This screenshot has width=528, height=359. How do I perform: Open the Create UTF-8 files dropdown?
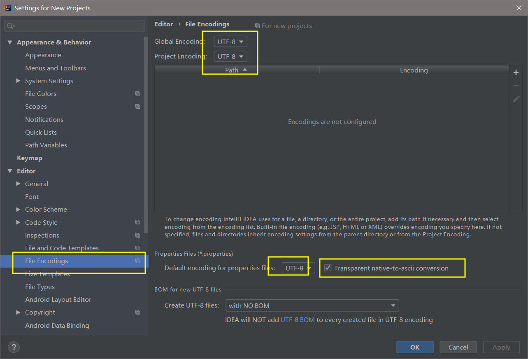(312, 305)
